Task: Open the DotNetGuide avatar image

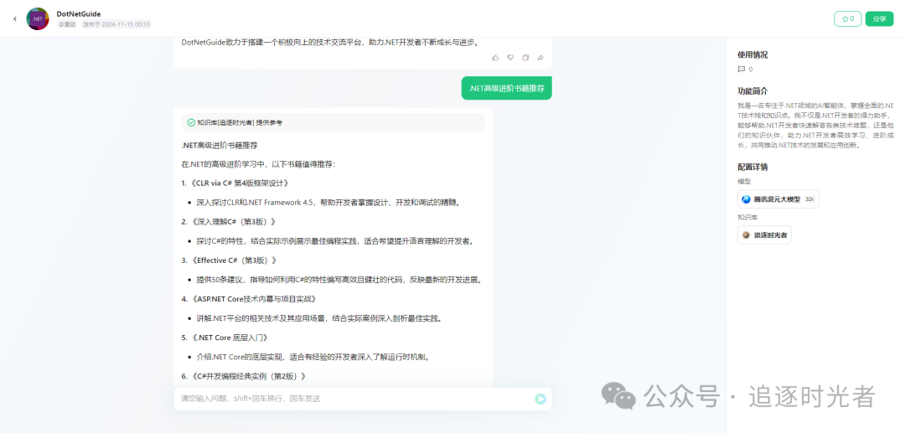Action: pos(38,19)
